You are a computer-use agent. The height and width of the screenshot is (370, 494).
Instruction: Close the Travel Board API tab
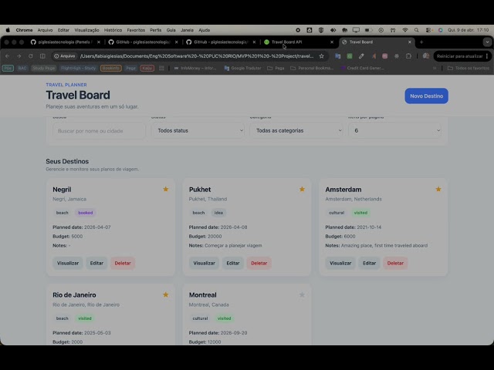tap(332, 42)
